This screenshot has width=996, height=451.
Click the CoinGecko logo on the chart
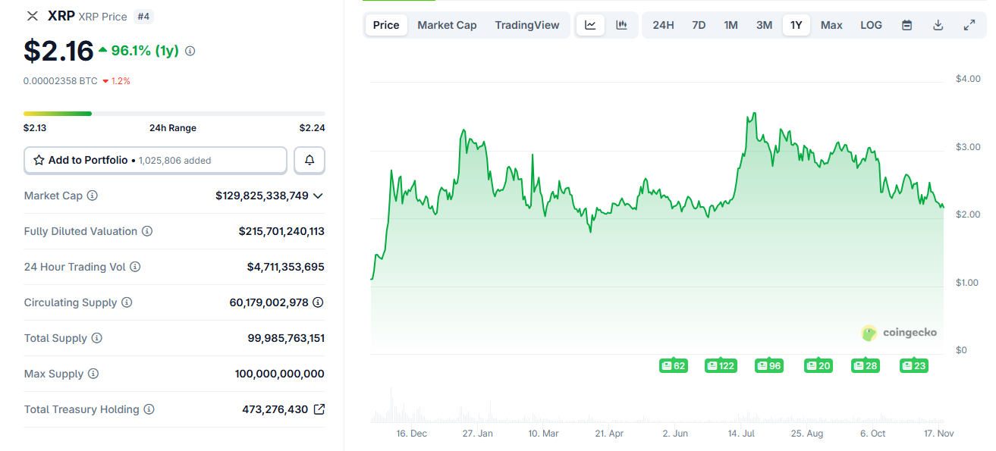click(898, 333)
